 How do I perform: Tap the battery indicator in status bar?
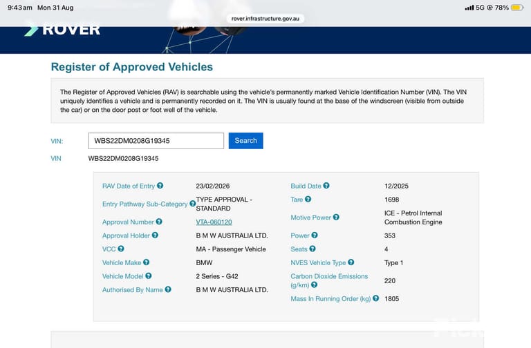click(517, 8)
